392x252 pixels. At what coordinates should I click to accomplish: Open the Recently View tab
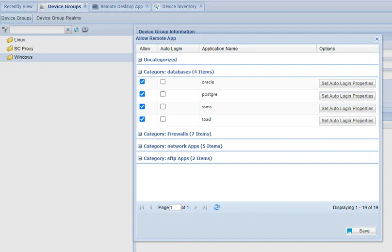coord(18,6)
